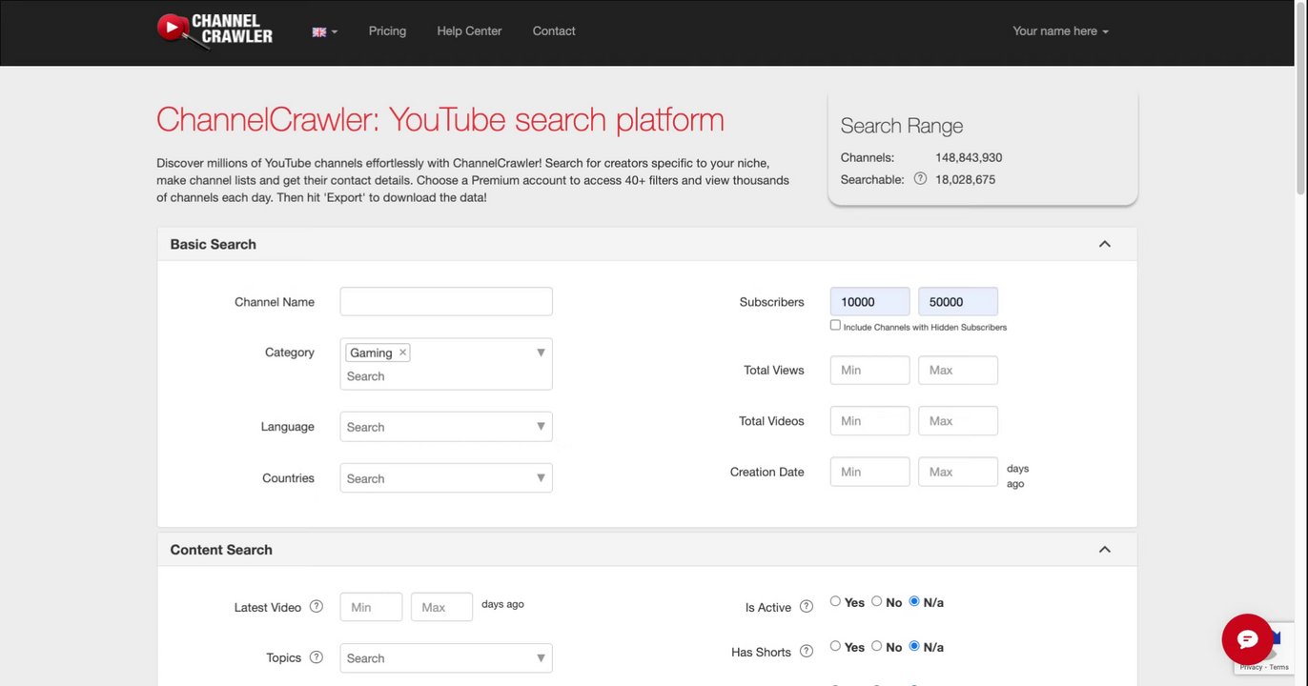Click the 'ChannelCrawler: YouTube search platform' title
The image size is (1308, 686).
pyautogui.click(x=440, y=120)
